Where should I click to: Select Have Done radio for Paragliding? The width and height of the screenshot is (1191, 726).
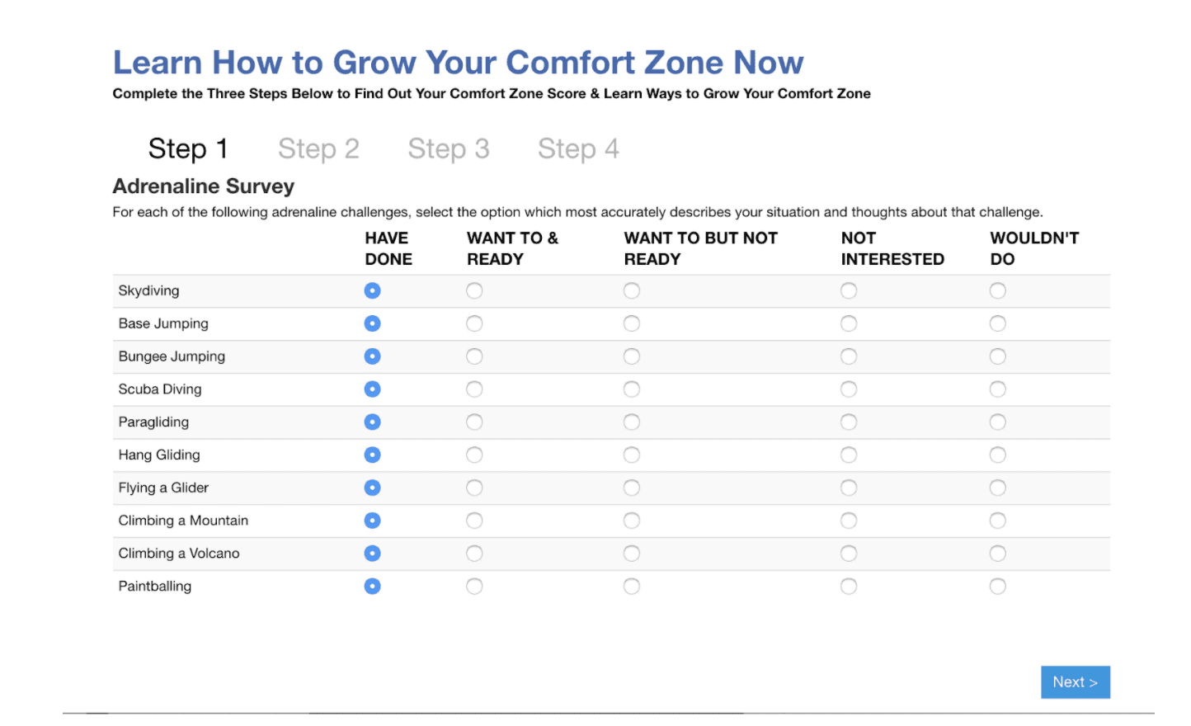coord(373,422)
